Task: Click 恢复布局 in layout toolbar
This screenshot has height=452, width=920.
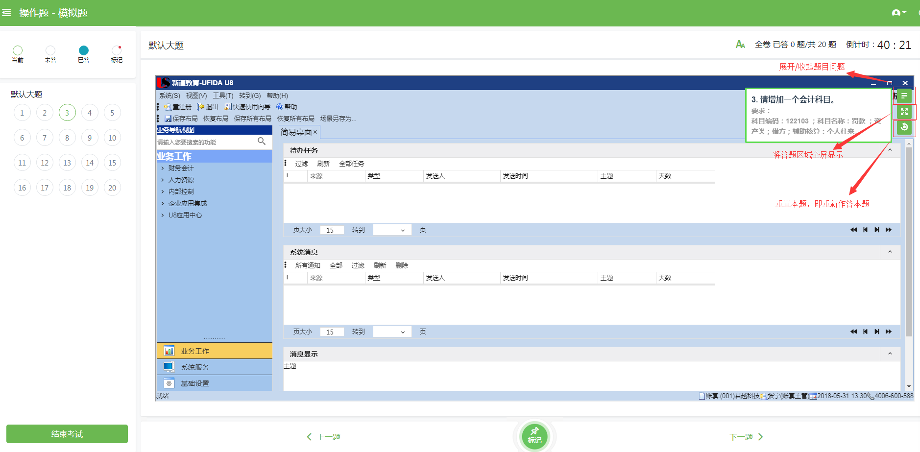Action: [x=216, y=119]
